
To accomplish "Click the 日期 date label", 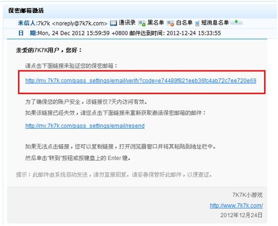I will click(27, 33).
